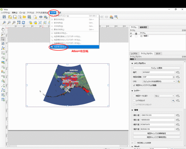186x149 pixels.
Task: Click the Save as template icon
Action: [29, 17]
